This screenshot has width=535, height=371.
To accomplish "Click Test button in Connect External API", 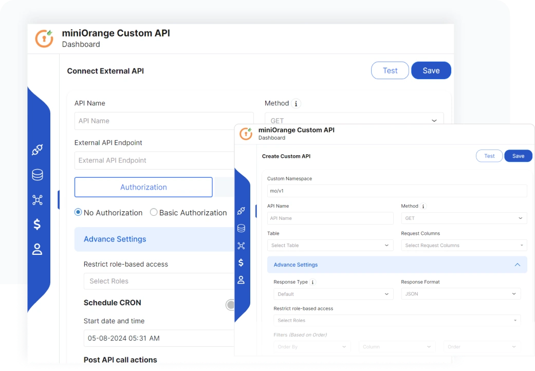I will click(x=390, y=70).
